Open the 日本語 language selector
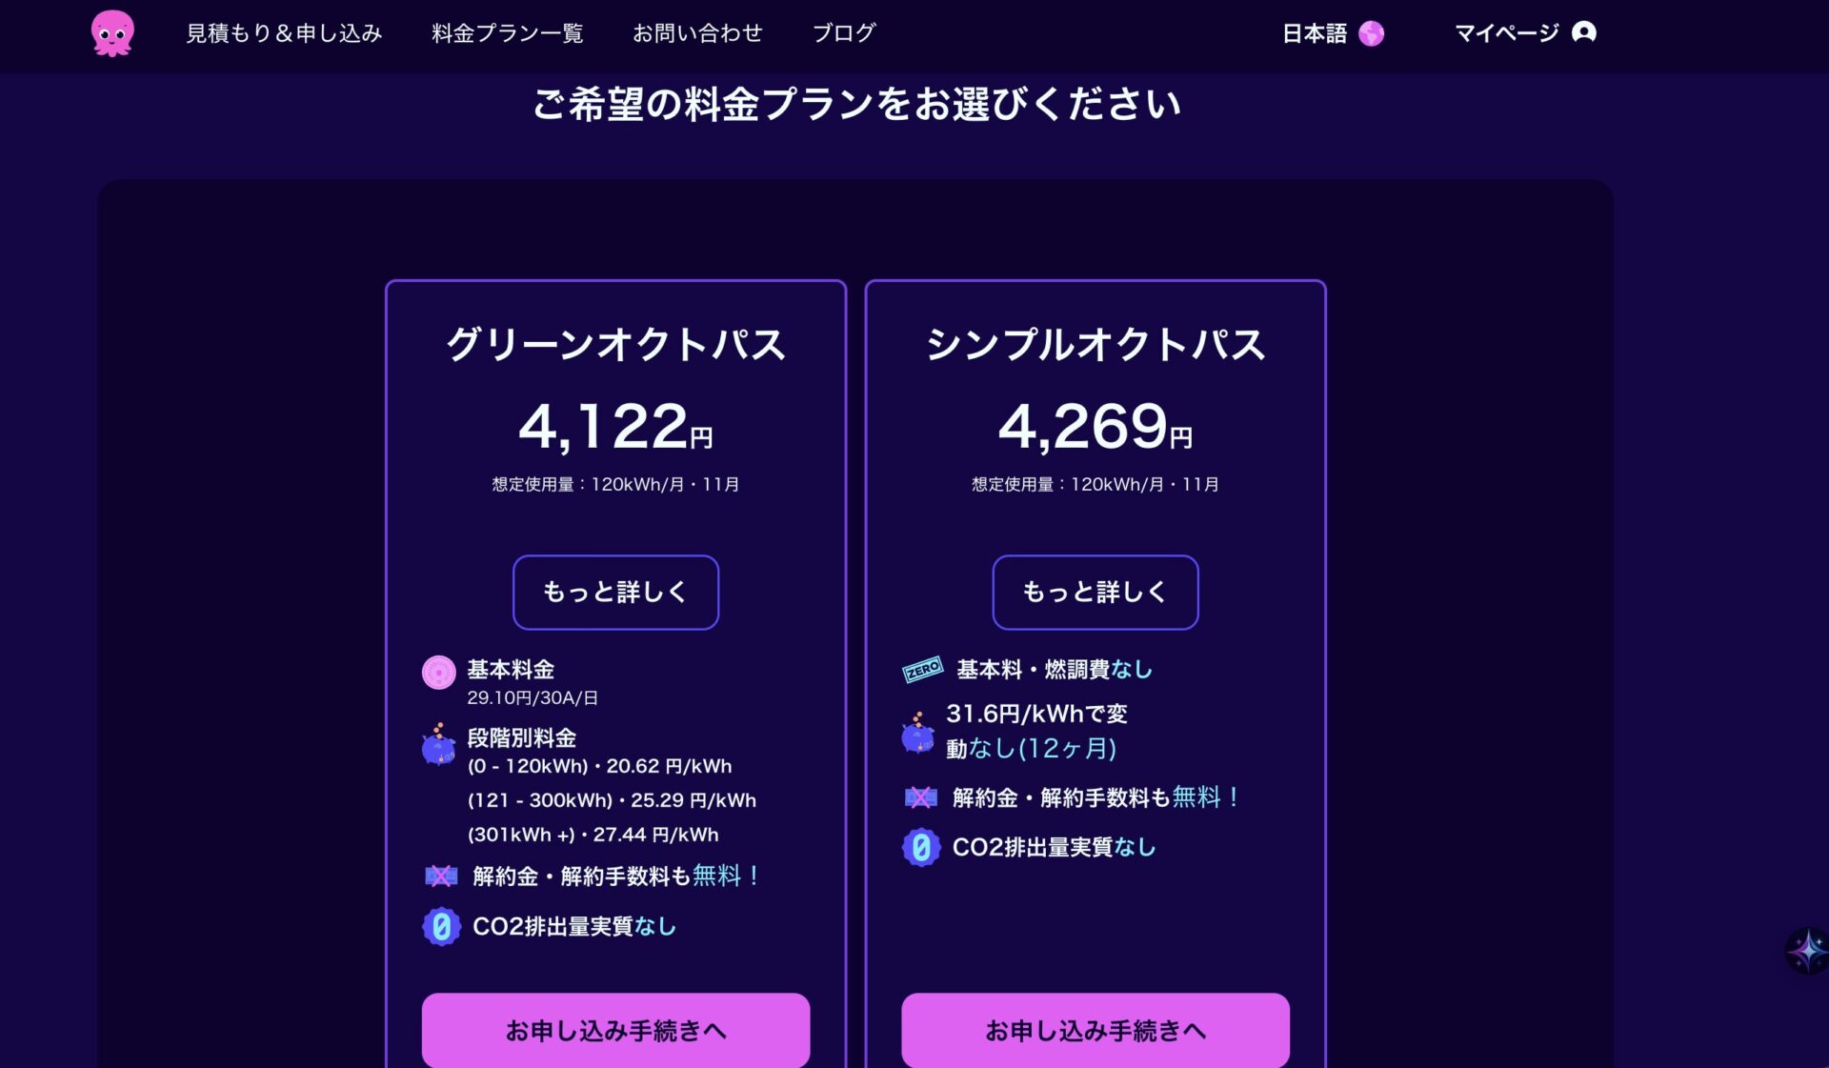This screenshot has width=1829, height=1068. point(1315,33)
